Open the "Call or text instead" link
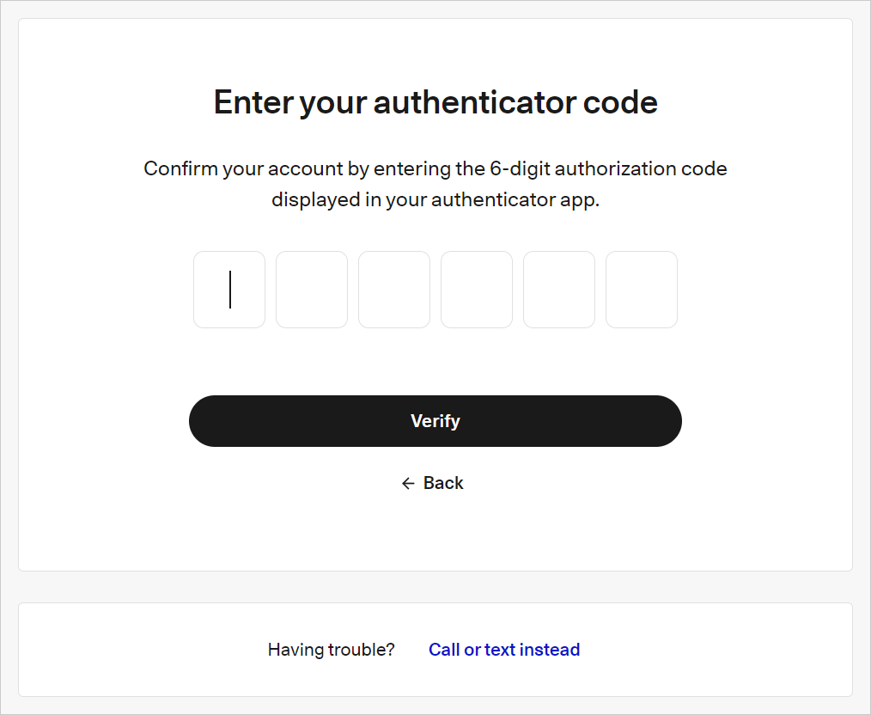 [504, 650]
